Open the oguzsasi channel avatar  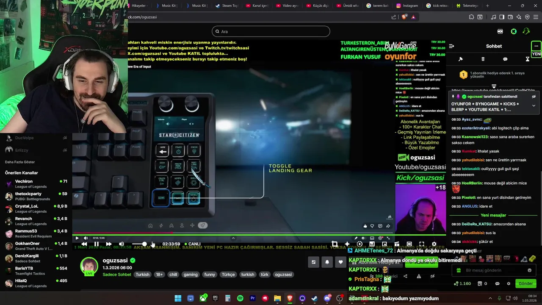click(x=89, y=266)
